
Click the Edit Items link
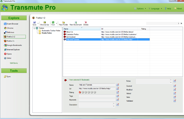tap(14, 63)
